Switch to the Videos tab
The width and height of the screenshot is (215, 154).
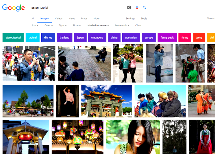(59, 19)
